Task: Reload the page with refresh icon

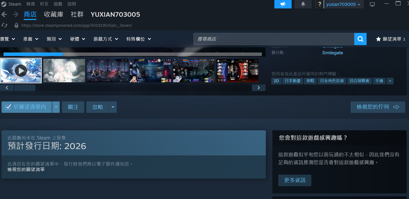Action: click(4, 25)
